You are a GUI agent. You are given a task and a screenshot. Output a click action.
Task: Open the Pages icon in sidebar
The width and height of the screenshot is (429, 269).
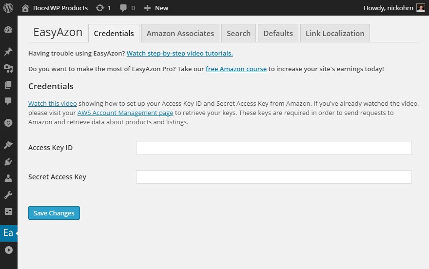click(8, 85)
